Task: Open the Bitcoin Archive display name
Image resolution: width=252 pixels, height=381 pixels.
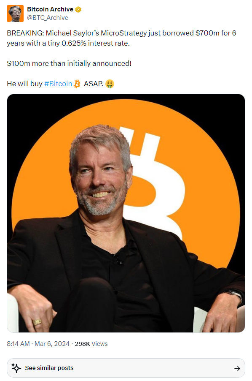Action: click(50, 9)
